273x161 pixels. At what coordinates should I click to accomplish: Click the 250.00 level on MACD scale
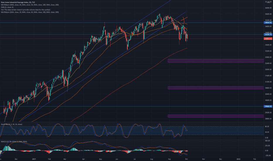267,146
